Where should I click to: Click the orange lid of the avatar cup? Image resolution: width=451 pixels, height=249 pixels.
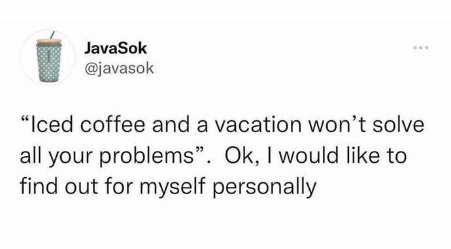point(49,41)
